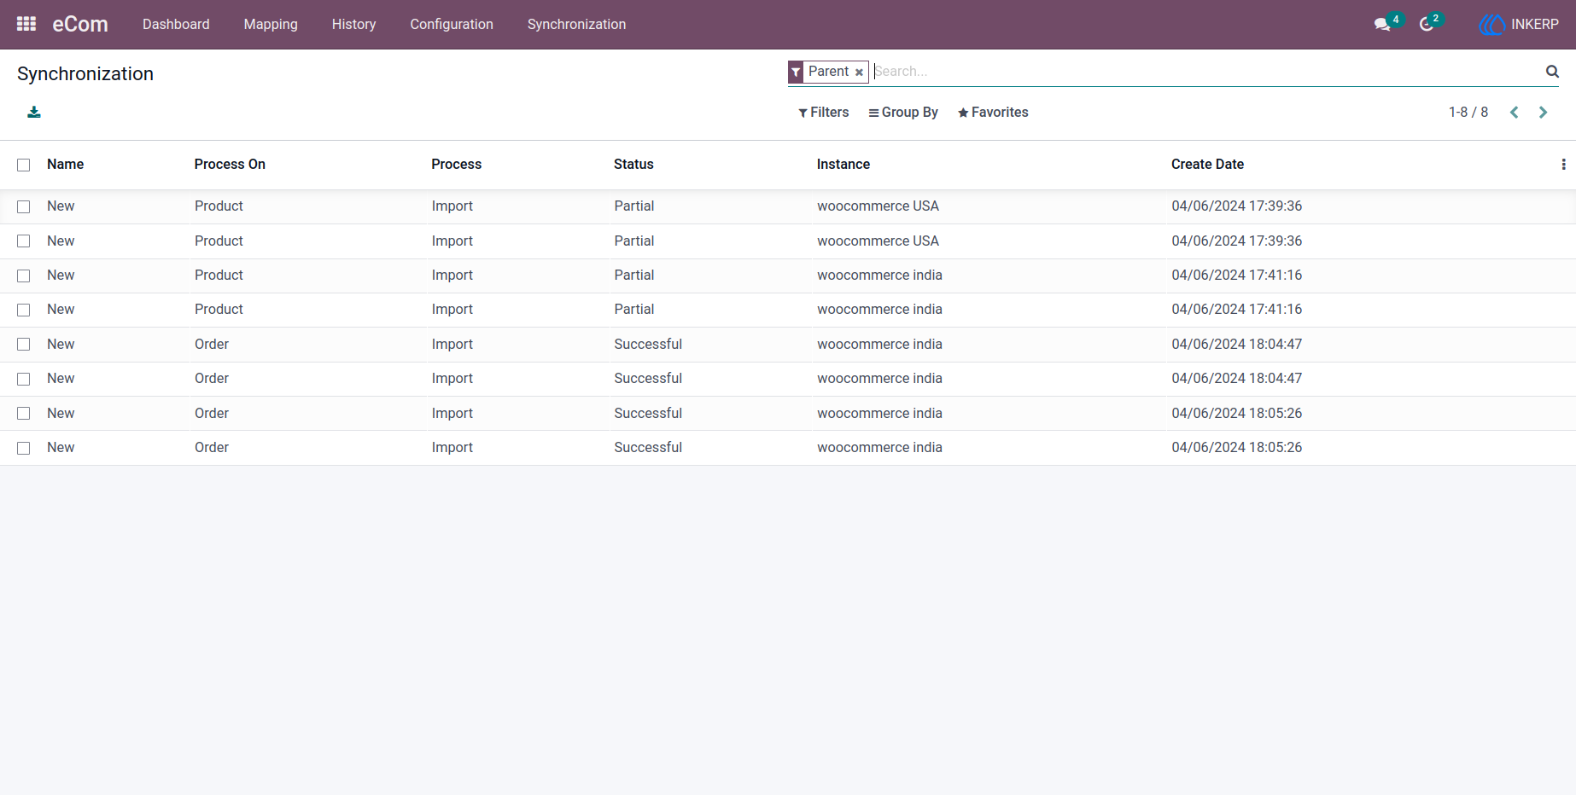Click the search magnifier icon
Viewport: 1576px width, 795px height.
[1552, 72]
